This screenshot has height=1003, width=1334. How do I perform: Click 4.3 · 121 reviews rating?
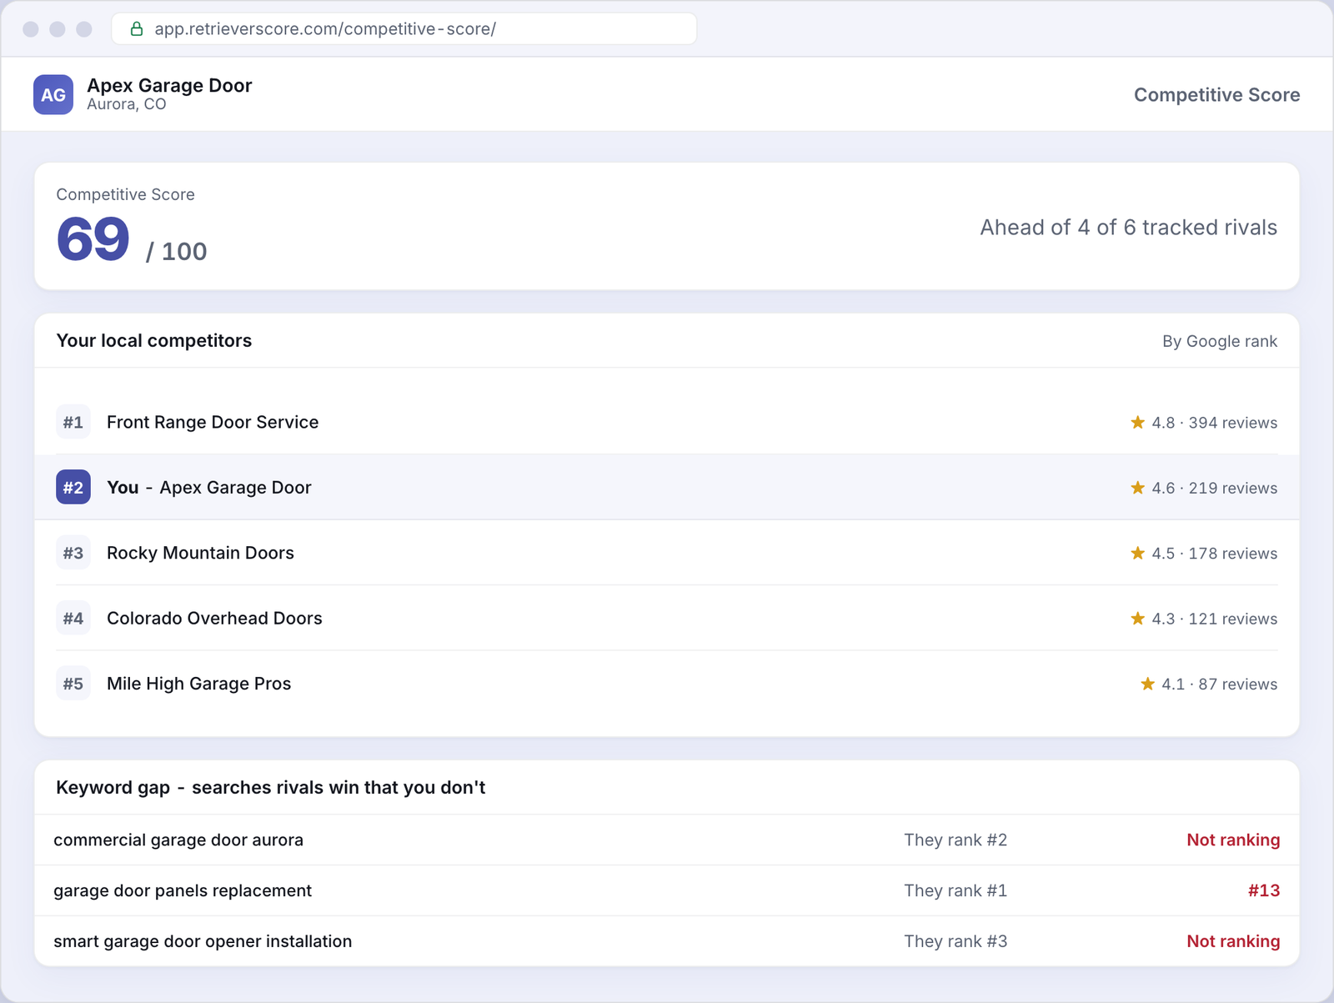click(x=1214, y=619)
